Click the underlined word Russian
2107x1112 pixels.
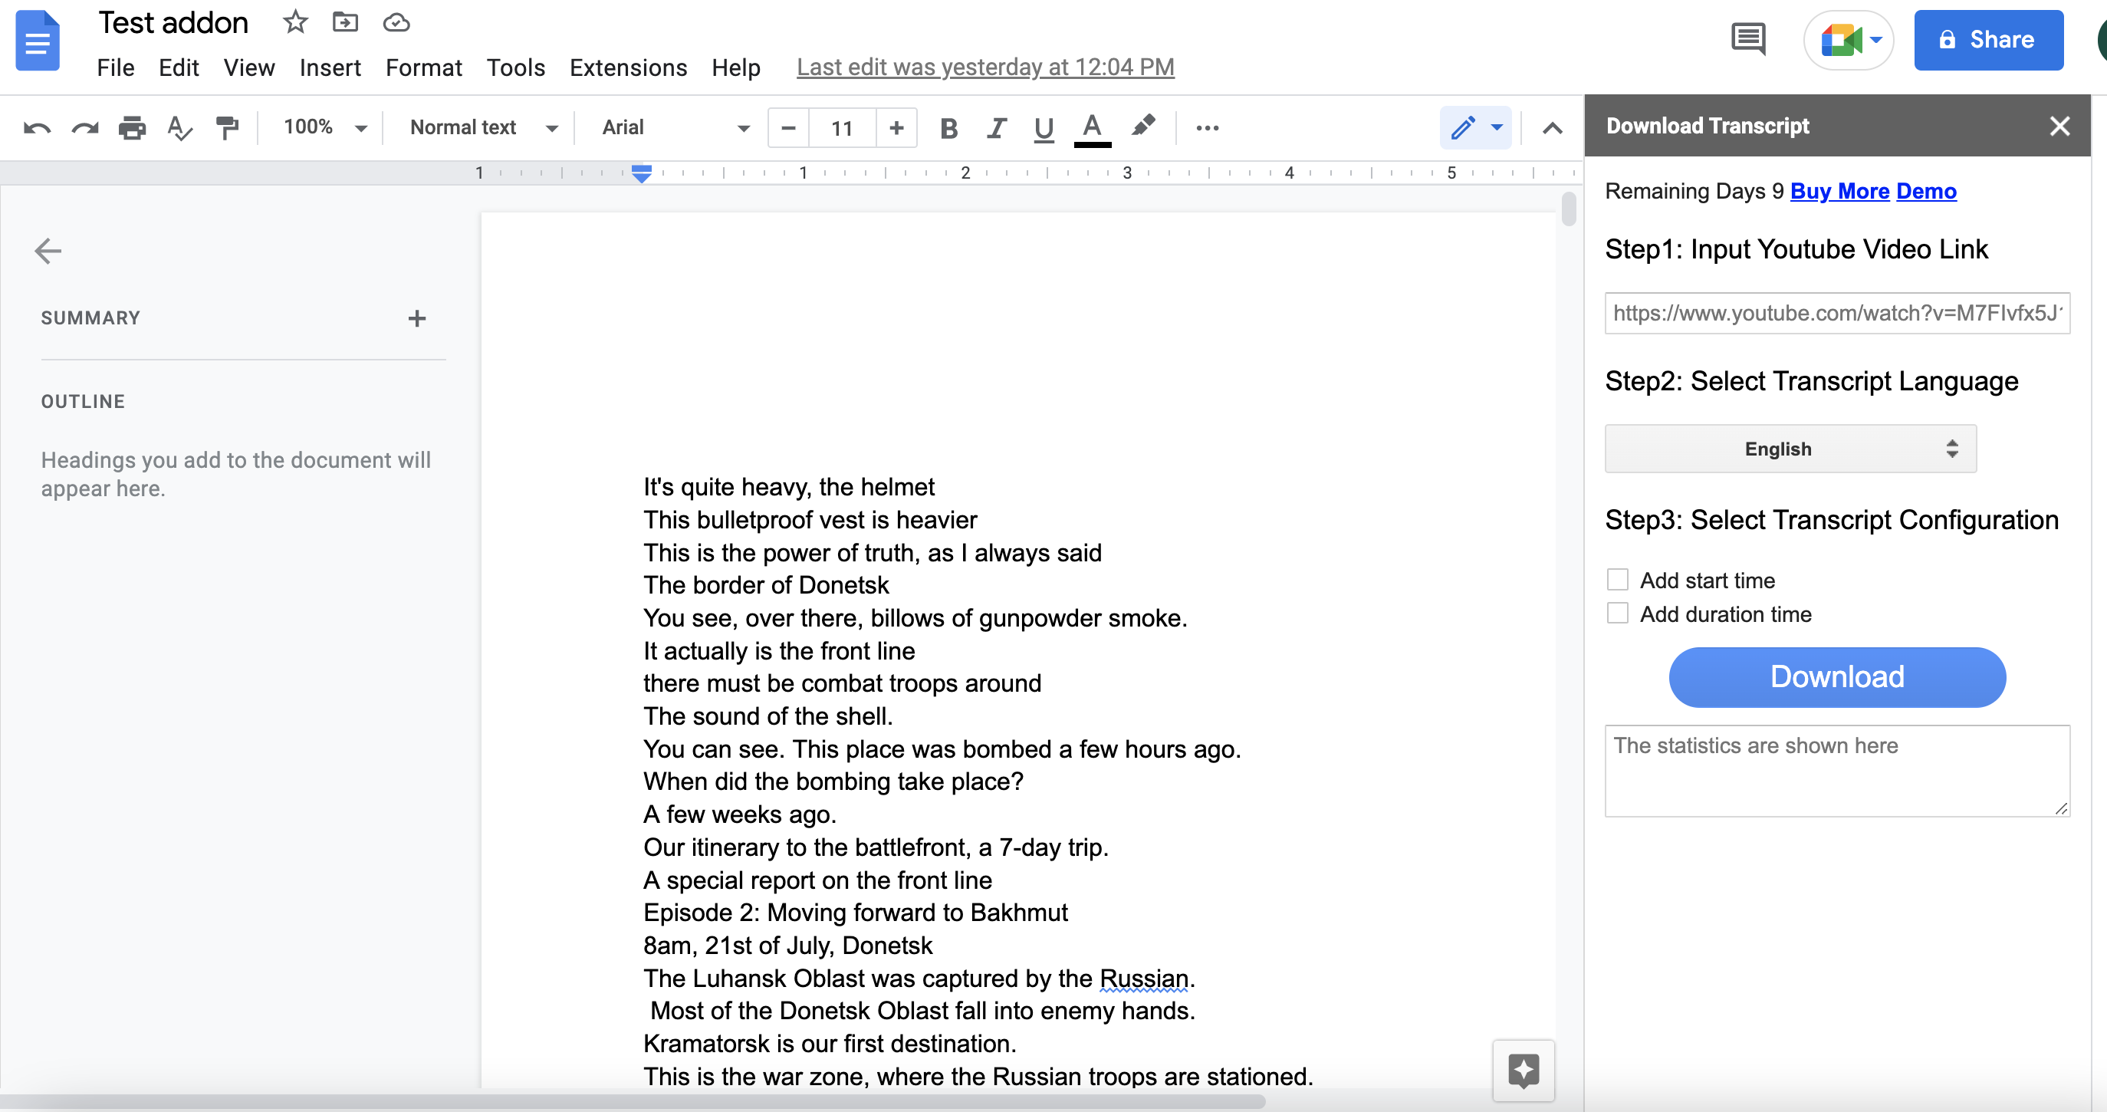point(1142,978)
